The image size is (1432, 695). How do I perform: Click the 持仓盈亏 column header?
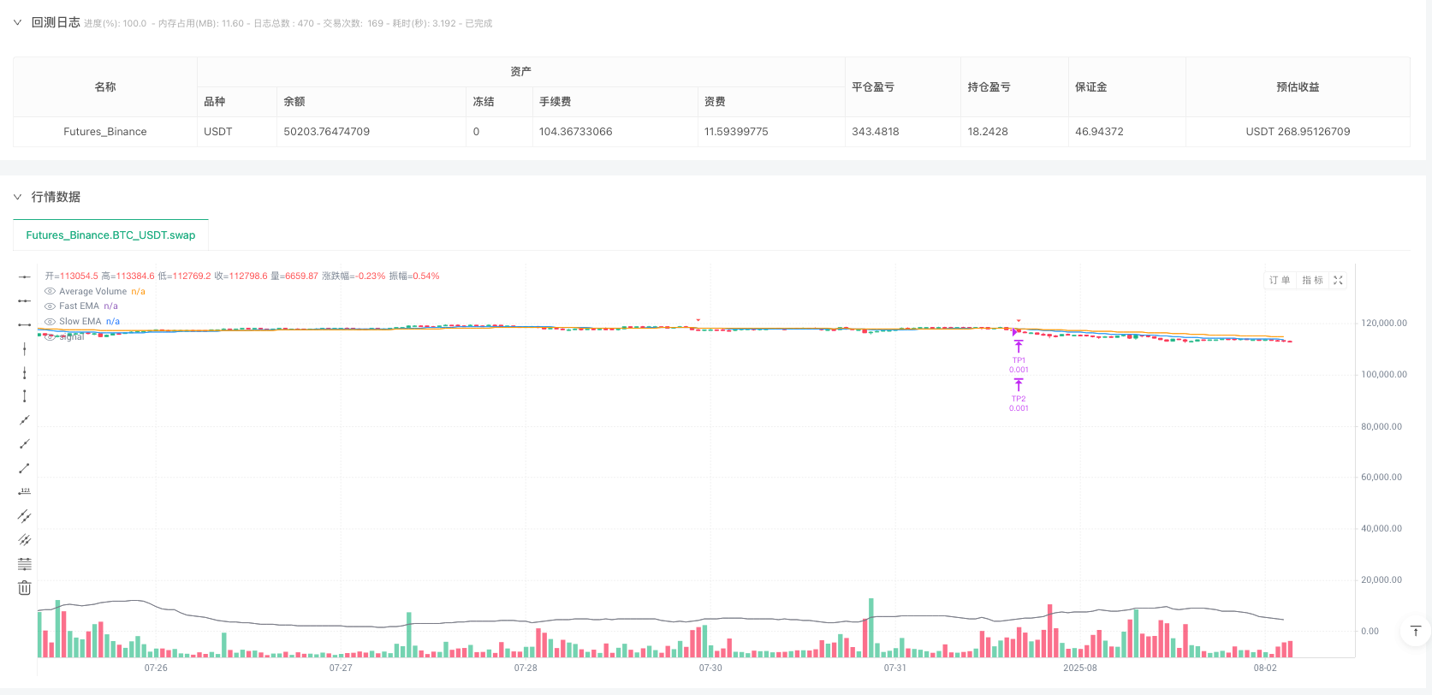pyautogui.click(x=1014, y=86)
